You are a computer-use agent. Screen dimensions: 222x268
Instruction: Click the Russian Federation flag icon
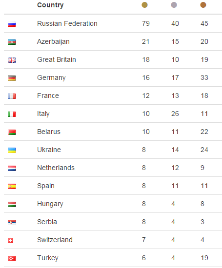coord(12,24)
